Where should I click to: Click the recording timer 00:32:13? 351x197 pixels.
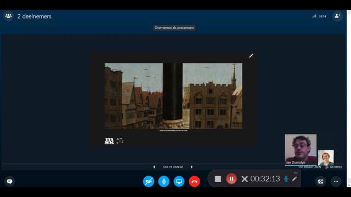[265, 179]
